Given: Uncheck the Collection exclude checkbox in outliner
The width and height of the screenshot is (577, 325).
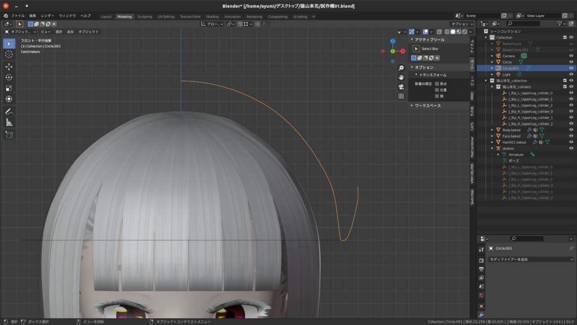Looking at the screenshot, I should tap(565, 38).
